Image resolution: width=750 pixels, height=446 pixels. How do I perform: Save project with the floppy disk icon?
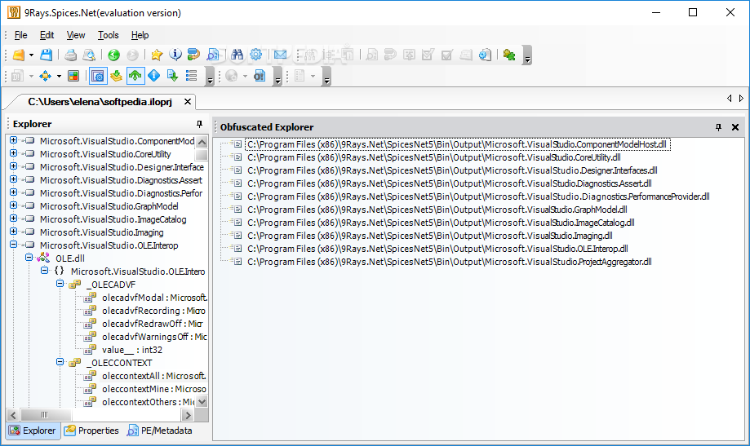46,55
